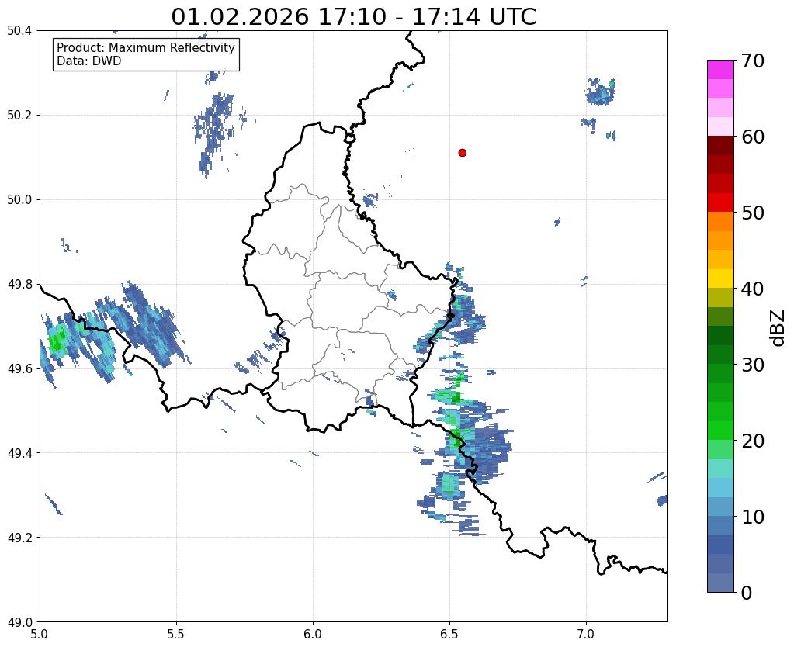Click the colorbar '30' tick label

coord(753,365)
